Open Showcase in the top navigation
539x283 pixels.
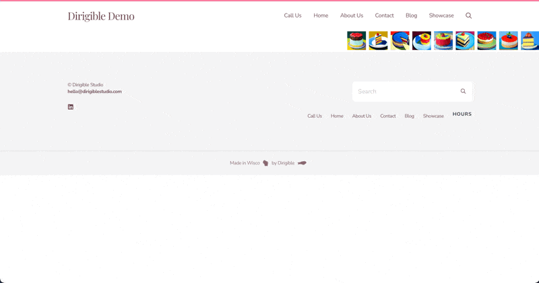pyautogui.click(x=441, y=15)
